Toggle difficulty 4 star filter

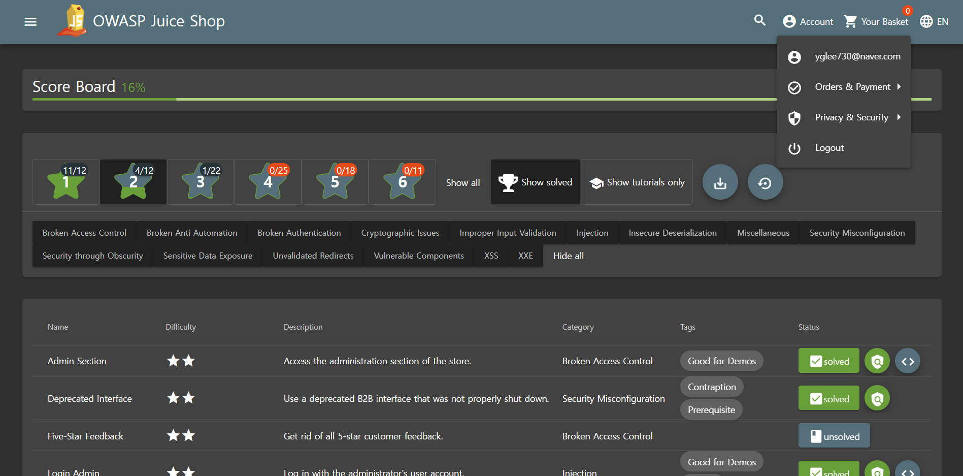click(x=268, y=182)
